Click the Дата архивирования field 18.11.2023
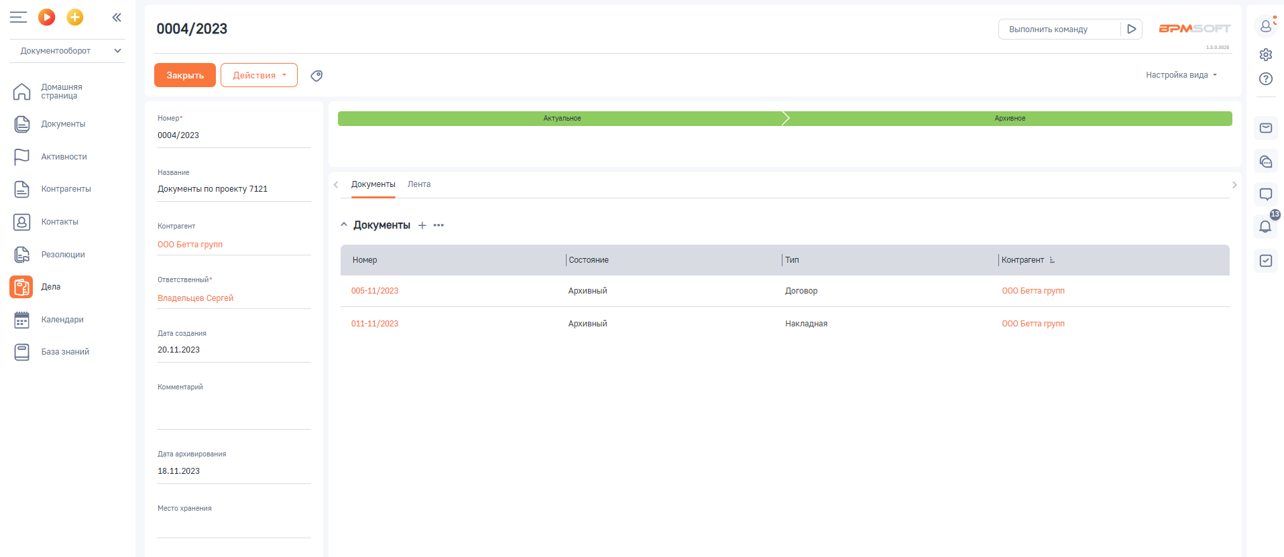Viewport: 1284px width, 557px height. (234, 471)
